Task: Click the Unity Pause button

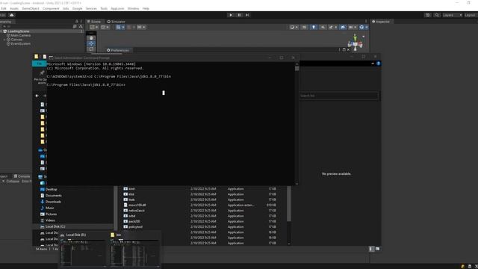Action: click(x=239, y=15)
